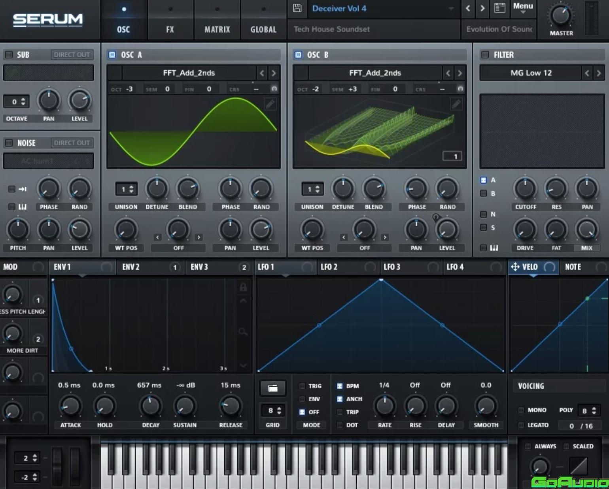The image size is (609, 489).
Task: Open the preset browser list icon
Action: tap(500, 8)
